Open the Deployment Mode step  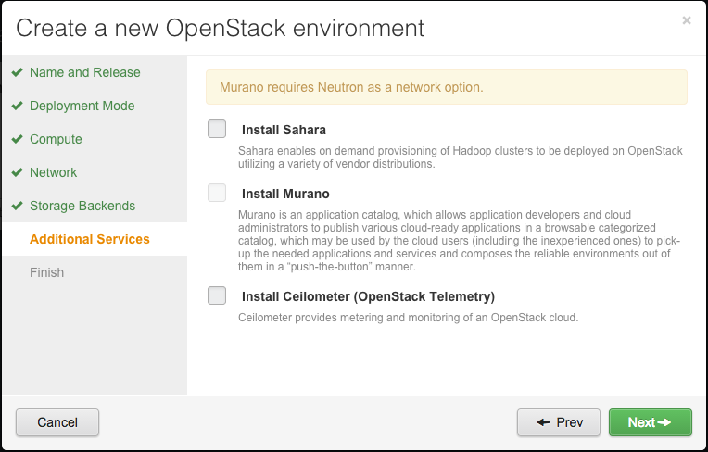click(82, 106)
